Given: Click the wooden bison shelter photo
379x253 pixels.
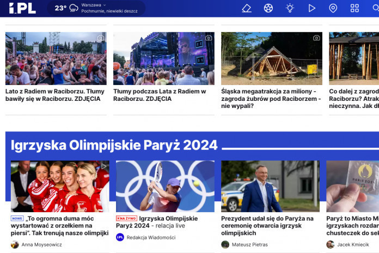Looking at the screenshot, I should pyautogui.click(x=271, y=58).
